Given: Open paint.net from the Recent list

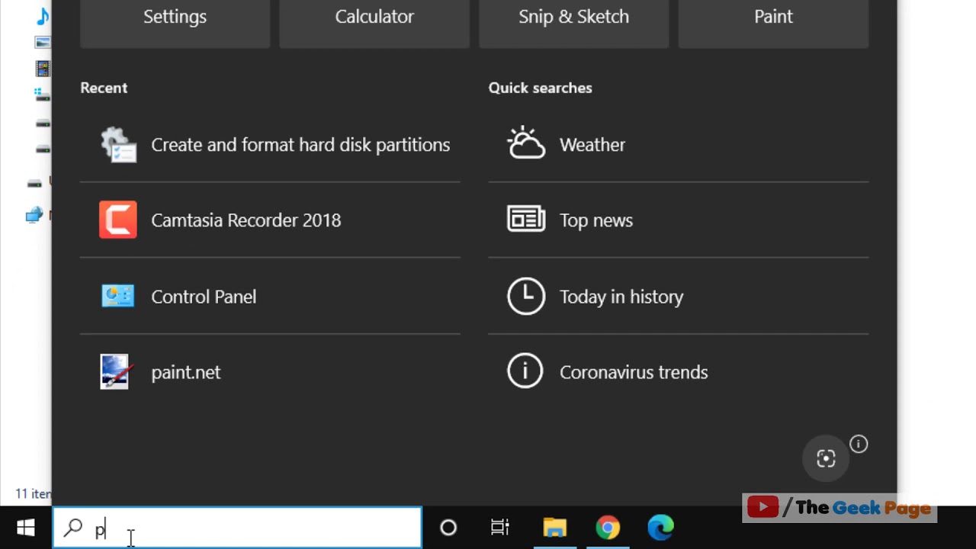Looking at the screenshot, I should pos(270,372).
